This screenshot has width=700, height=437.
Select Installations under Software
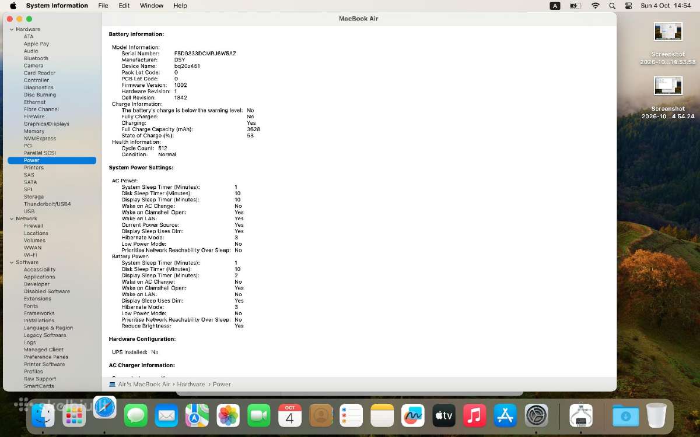[39, 320]
